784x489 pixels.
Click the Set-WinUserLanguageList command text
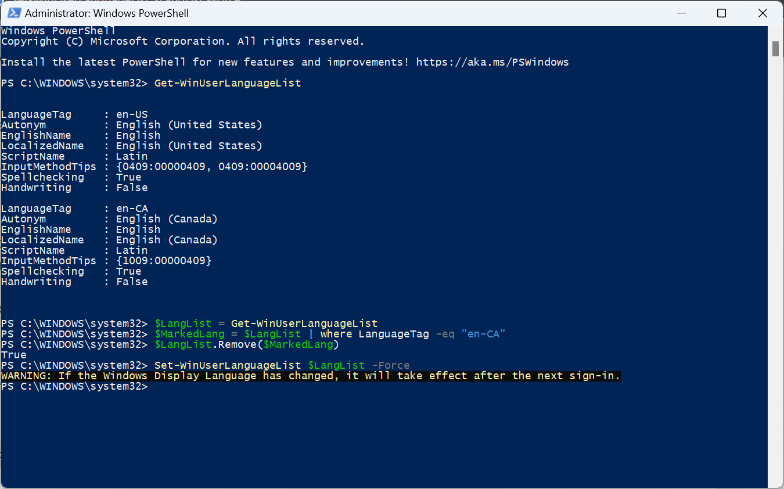coord(228,365)
